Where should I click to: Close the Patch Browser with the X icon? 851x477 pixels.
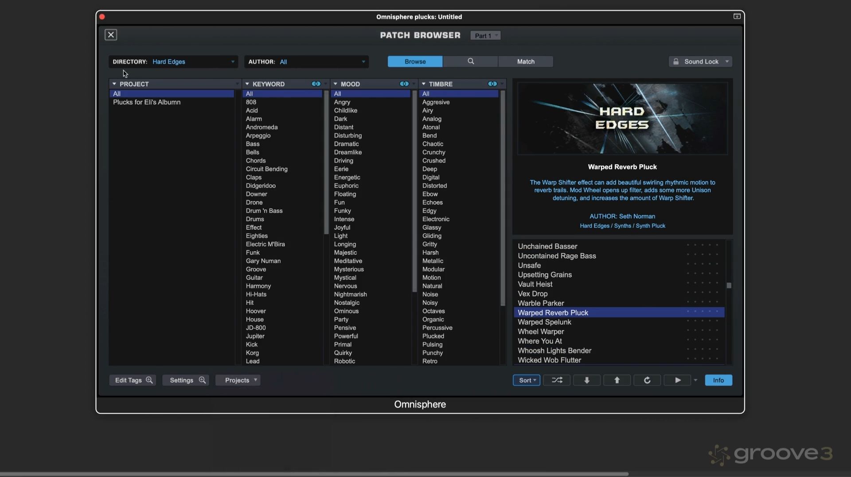tap(111, 35)
